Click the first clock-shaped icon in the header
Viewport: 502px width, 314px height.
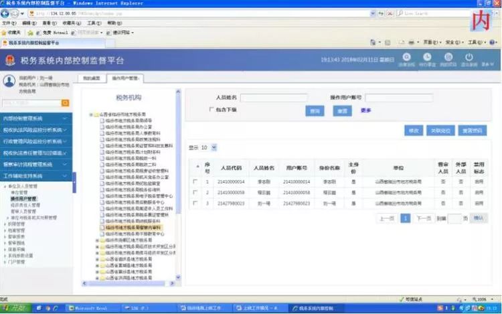407,58
